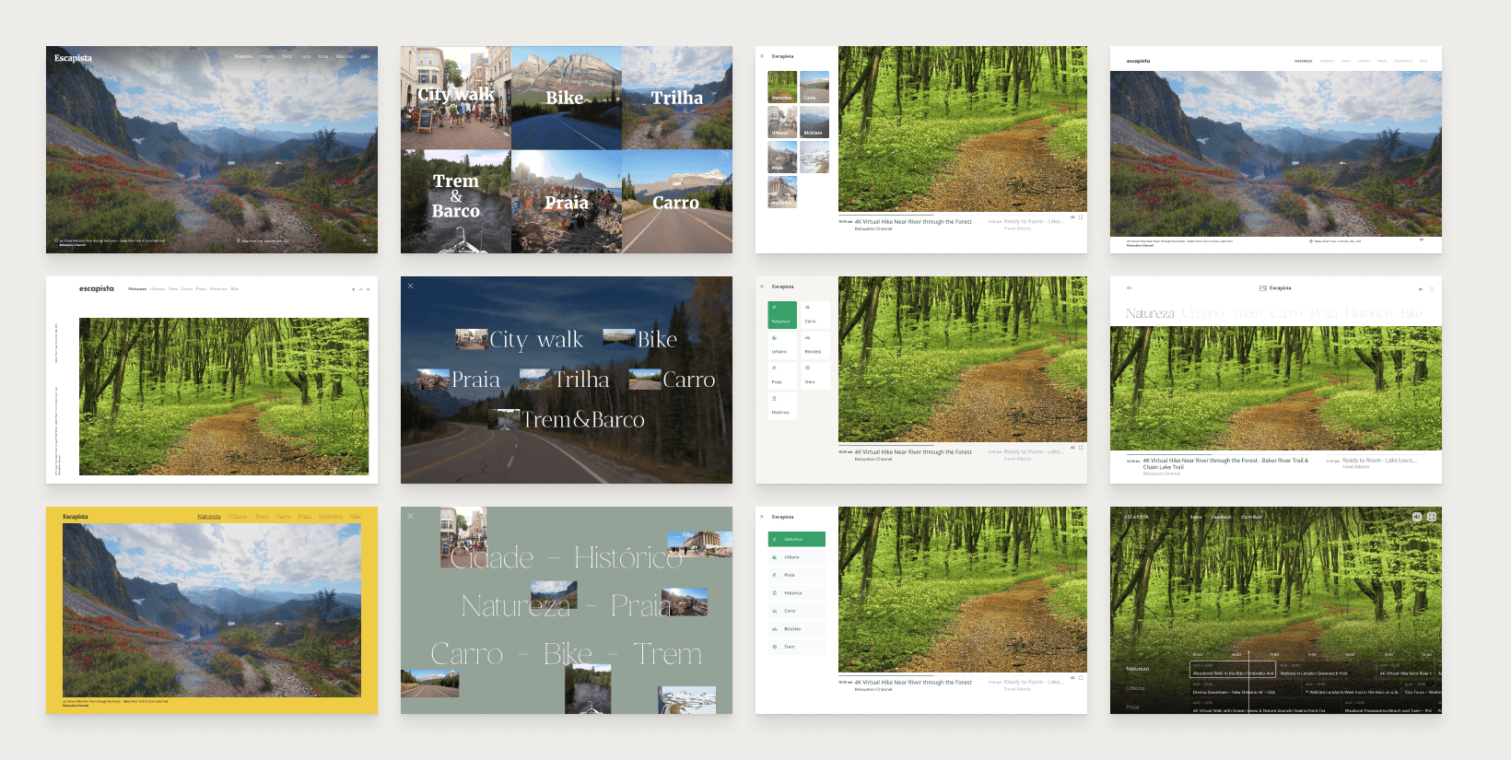This screenshot has width=1511, height=760.
Task: Select Bicicleta icon in the list-style sidebar
Action: 775,629
